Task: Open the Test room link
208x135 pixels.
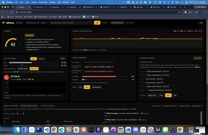Action: click(130, 23)
